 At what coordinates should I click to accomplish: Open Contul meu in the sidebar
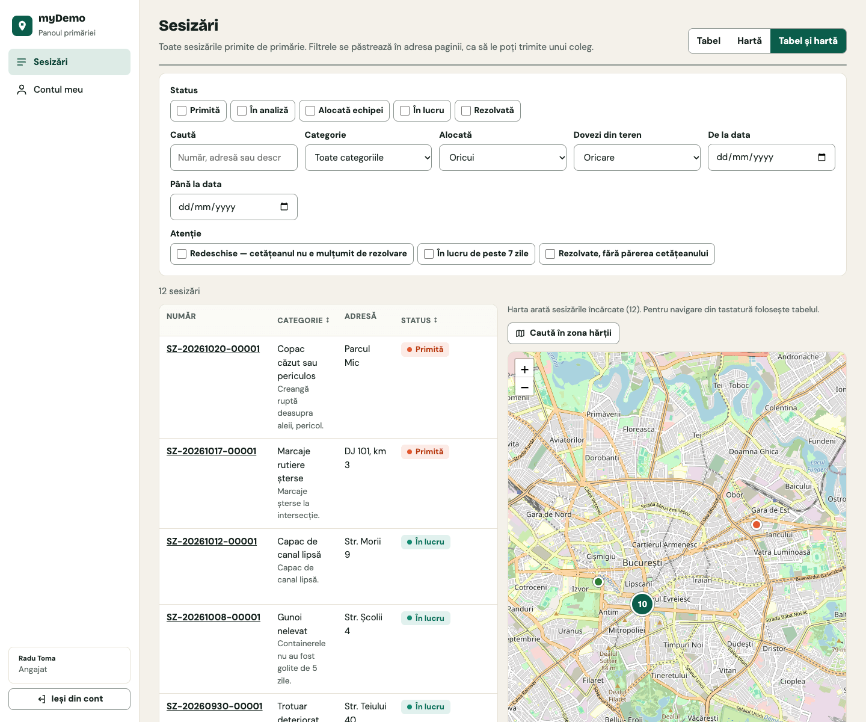tap(69, 90)
